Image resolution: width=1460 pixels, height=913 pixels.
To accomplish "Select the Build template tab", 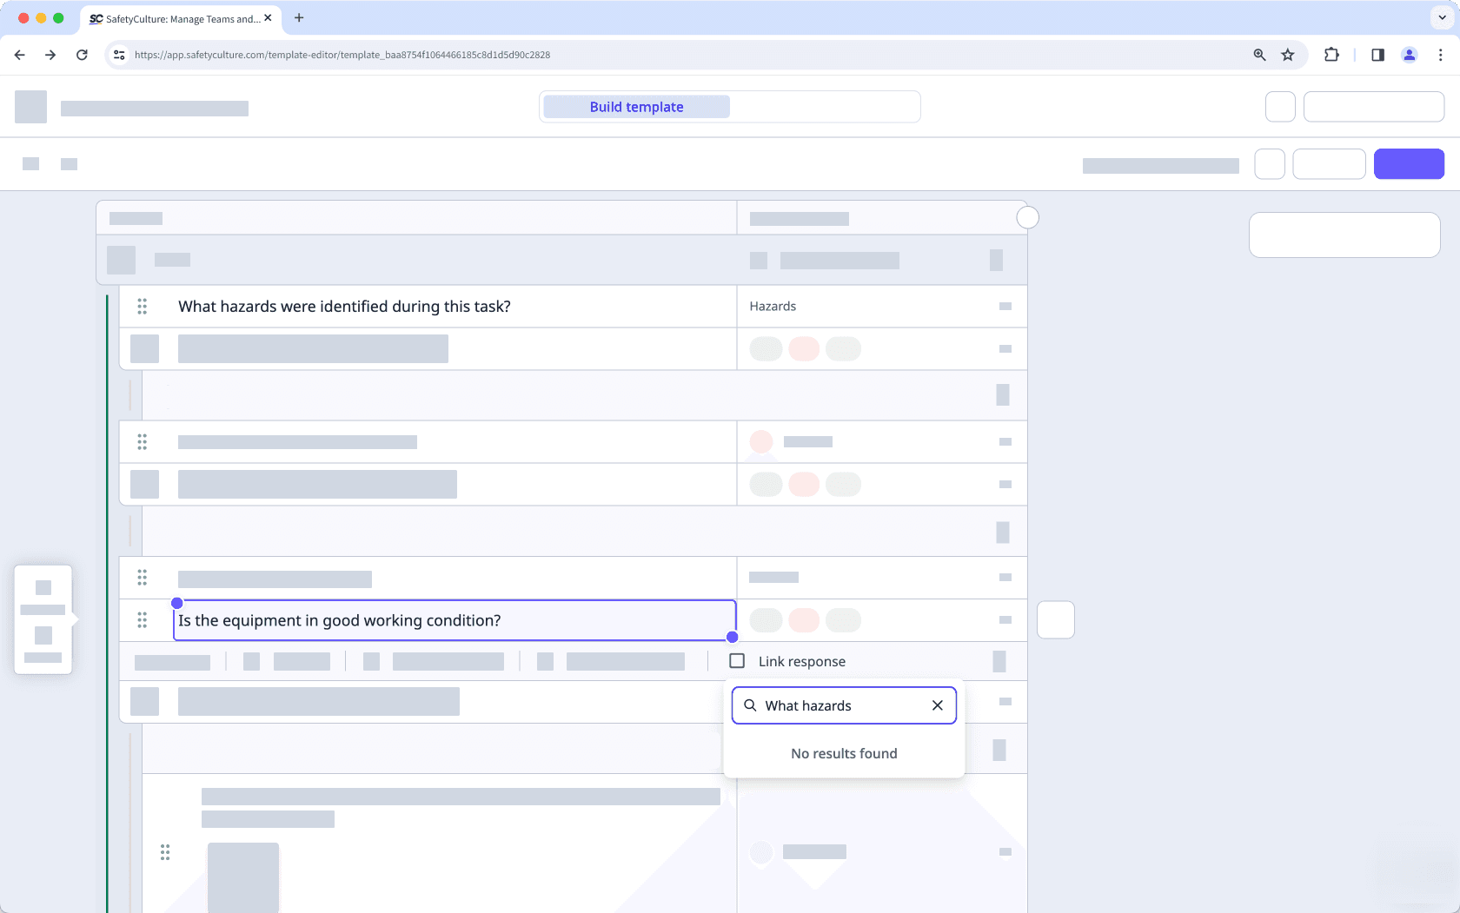I will (636, 107).
